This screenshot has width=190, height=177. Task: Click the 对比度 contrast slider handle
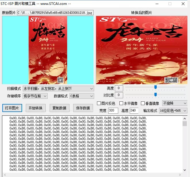(x=156, y=95)
